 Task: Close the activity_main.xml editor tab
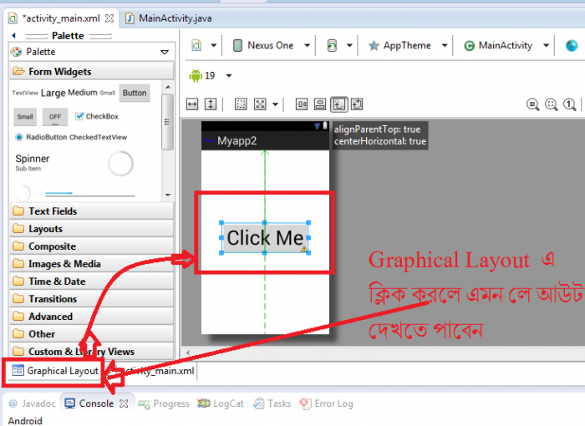click(x=109, y=18)
